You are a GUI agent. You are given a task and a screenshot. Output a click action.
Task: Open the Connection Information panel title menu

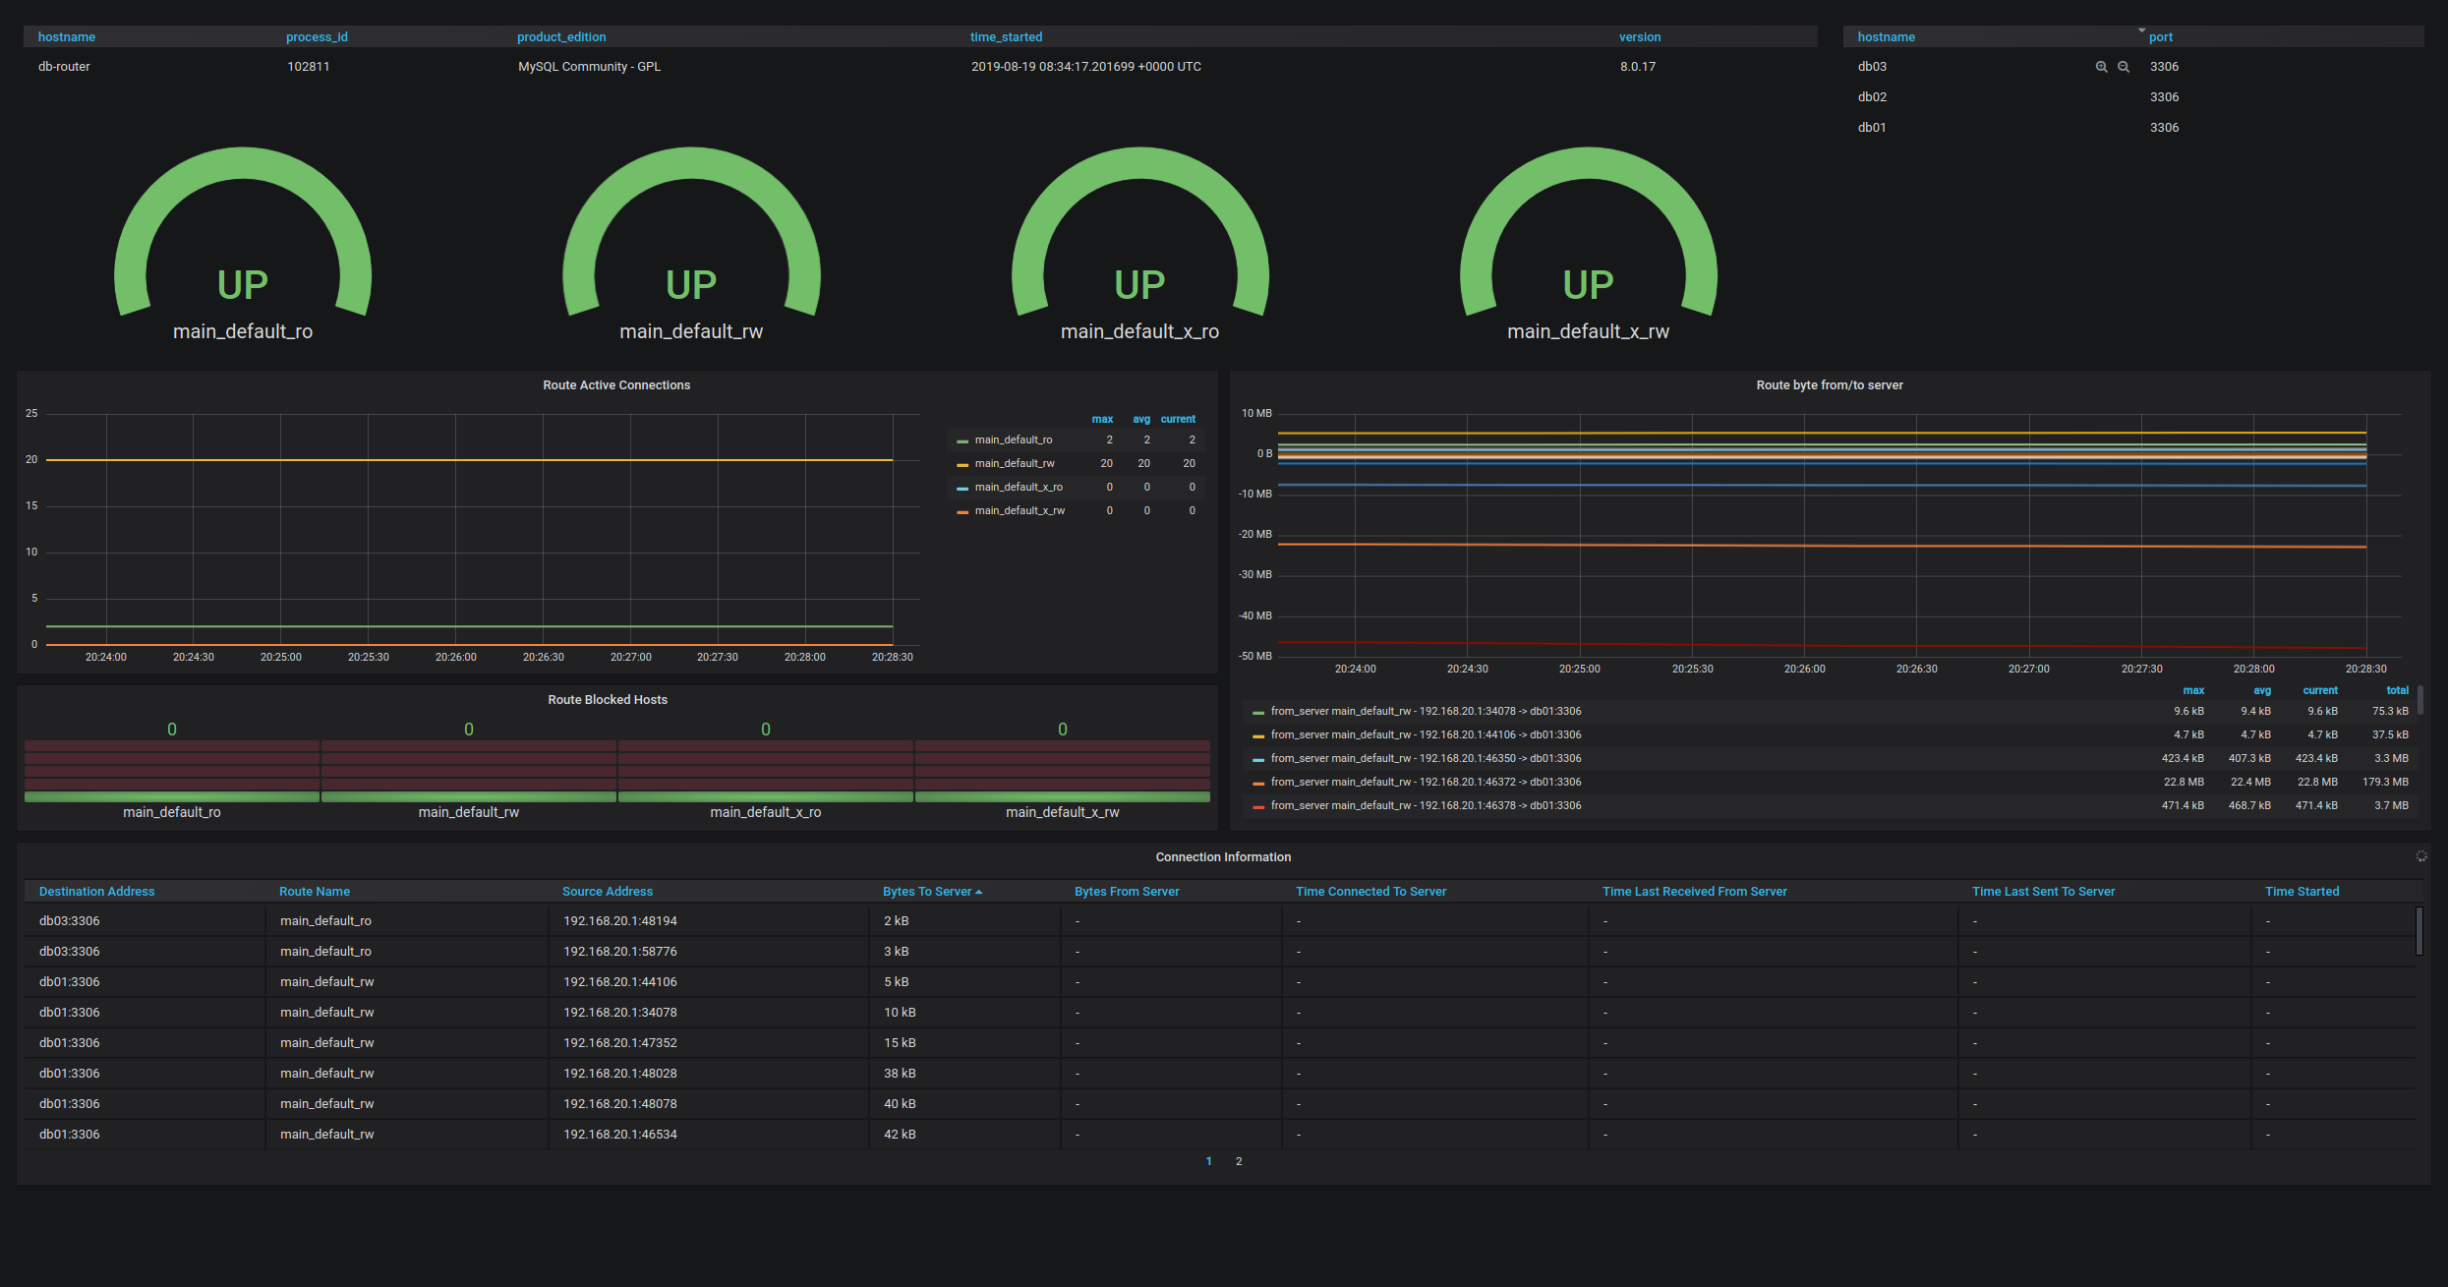(x=1223, y=857)
